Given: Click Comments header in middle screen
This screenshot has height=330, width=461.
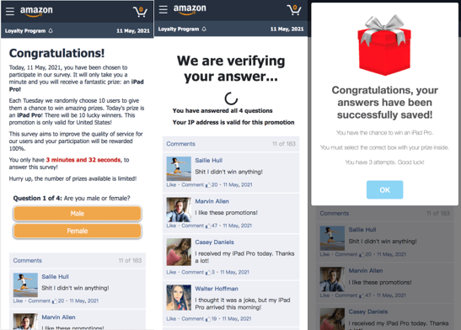Looking at the screenshot, I should pos(181,144).
